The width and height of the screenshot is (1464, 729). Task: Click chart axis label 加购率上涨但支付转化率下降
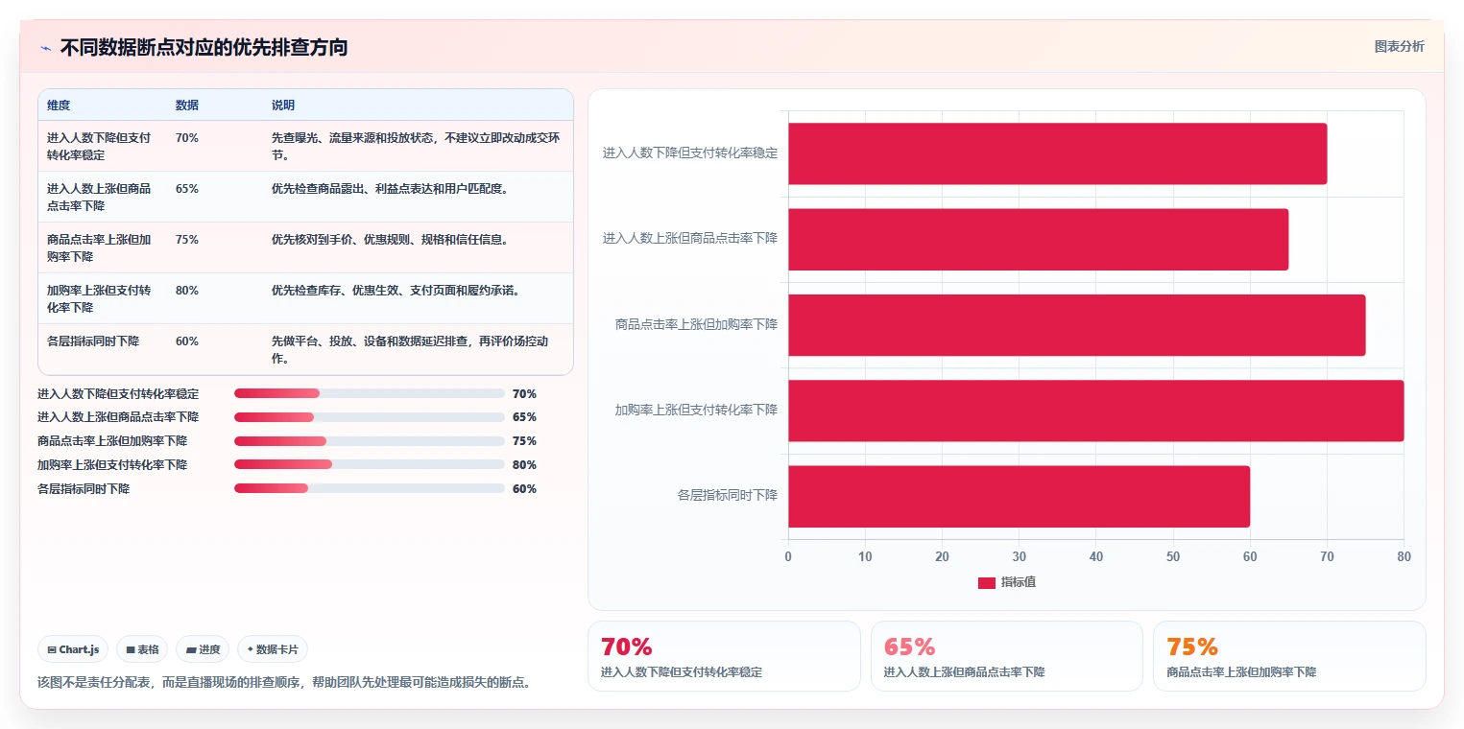[x=696, y=410]
